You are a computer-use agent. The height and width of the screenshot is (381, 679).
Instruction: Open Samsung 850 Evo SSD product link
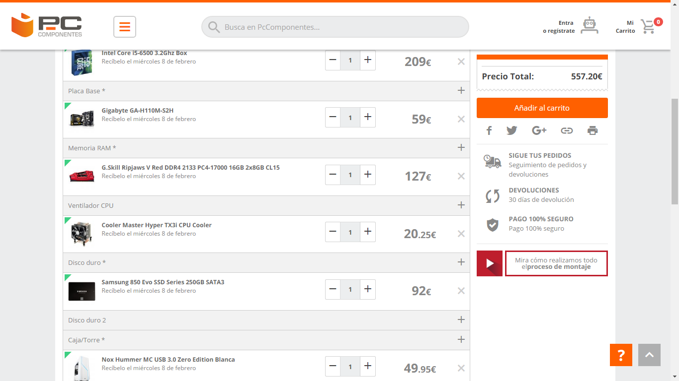163,282
